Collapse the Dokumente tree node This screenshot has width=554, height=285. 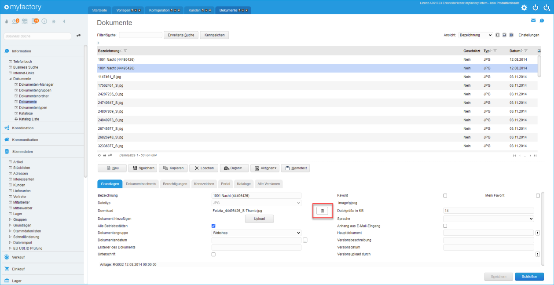[x=10, y=79]
